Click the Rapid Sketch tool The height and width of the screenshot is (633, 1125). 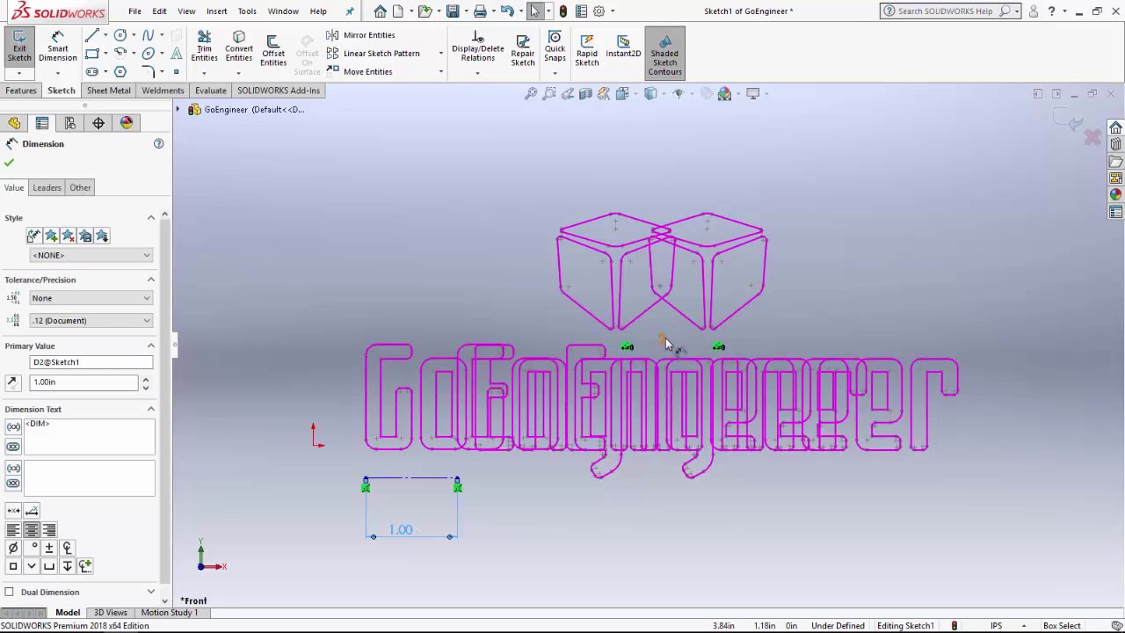pyautogui.click(x=587, y=49)
